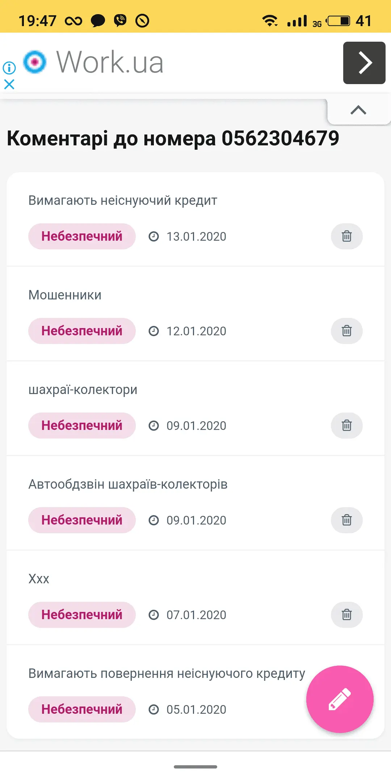Collapse the ad with the chevron-up tab

click(358, 110)
